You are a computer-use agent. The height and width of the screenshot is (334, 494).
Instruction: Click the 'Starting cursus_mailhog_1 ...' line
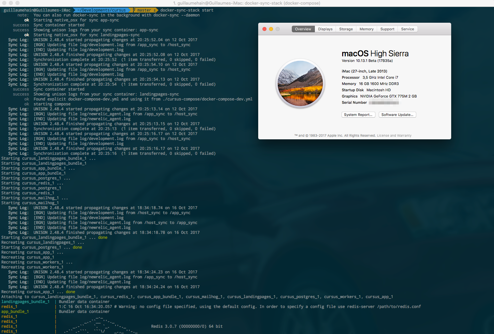(x=35, y=198)
